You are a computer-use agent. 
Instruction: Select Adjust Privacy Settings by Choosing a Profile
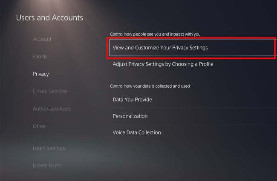[163, 64]
